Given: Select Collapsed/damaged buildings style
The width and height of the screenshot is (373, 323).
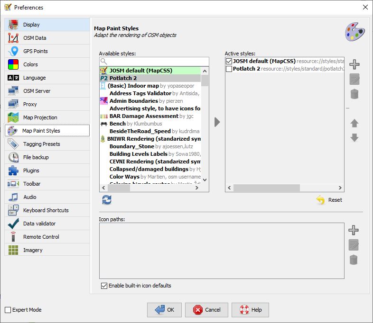Looking at the screenshot, I should coord(150,170).
